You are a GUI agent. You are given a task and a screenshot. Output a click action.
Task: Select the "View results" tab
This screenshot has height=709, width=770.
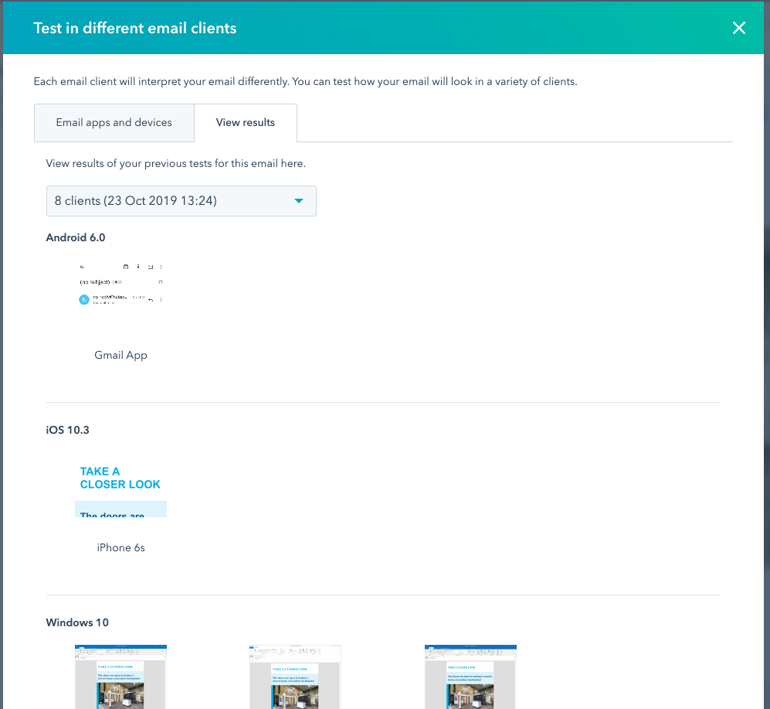coord(246,122)
